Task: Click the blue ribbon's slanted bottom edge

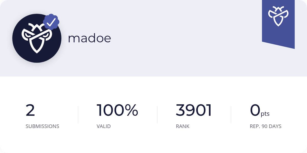Action: [x=278, y=45]
